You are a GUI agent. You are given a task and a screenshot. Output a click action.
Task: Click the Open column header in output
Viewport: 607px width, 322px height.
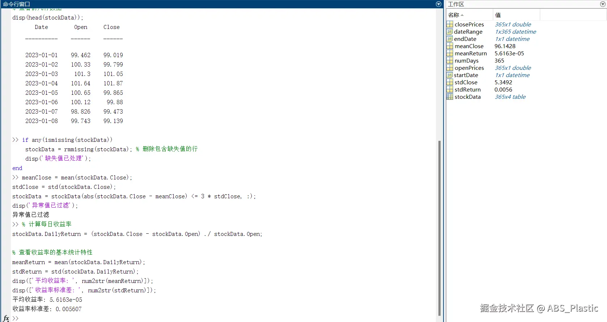click(81, 27)
